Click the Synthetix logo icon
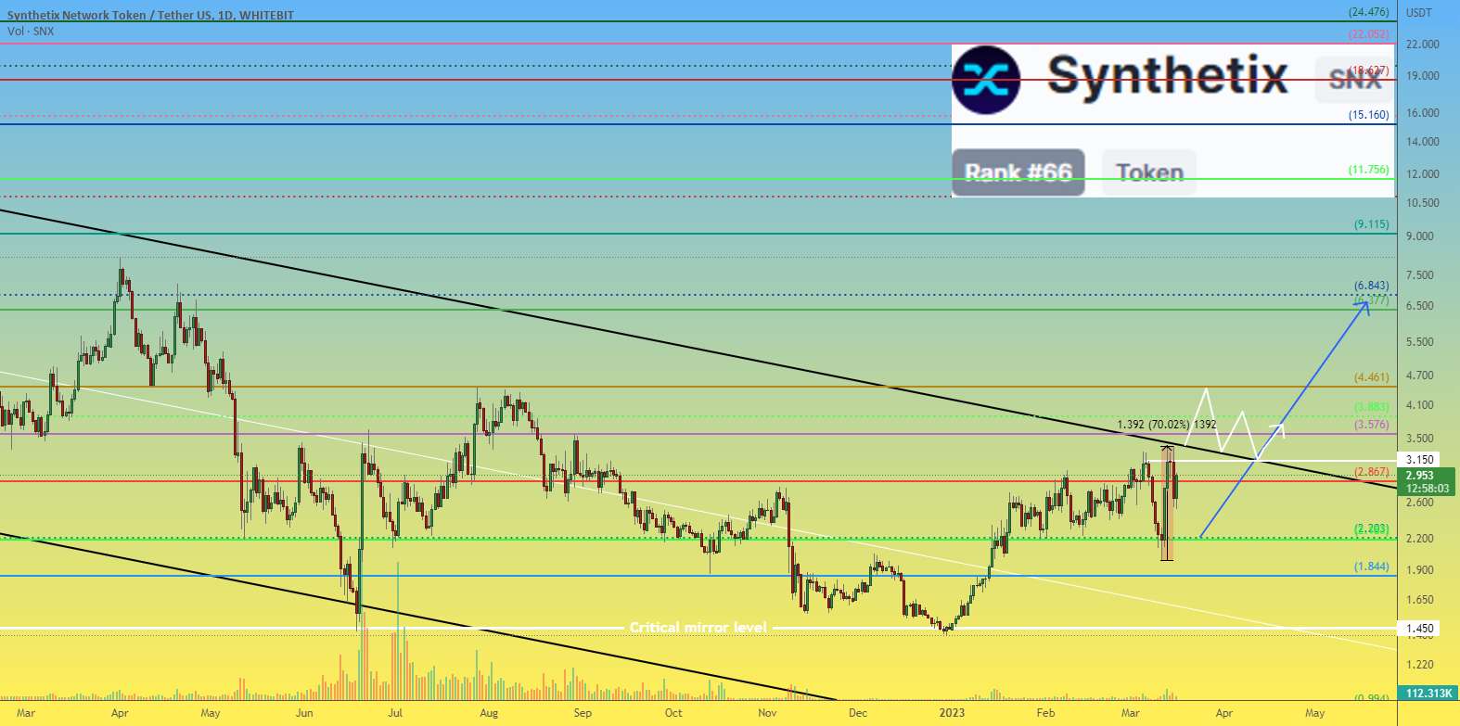 987,80
